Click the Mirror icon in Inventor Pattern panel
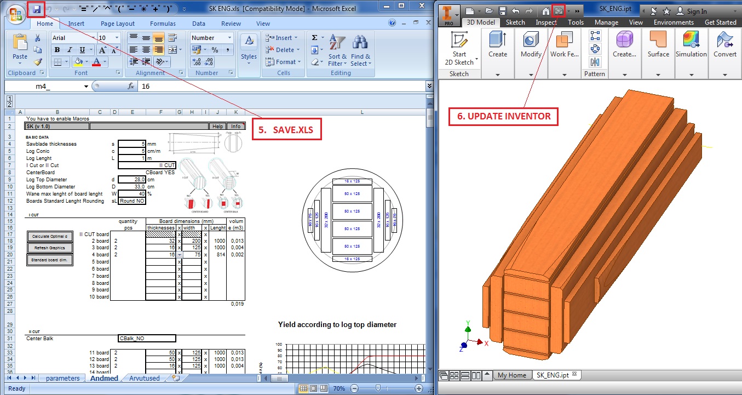The width and height of the screenshot is (742, 395). point(595,61)
